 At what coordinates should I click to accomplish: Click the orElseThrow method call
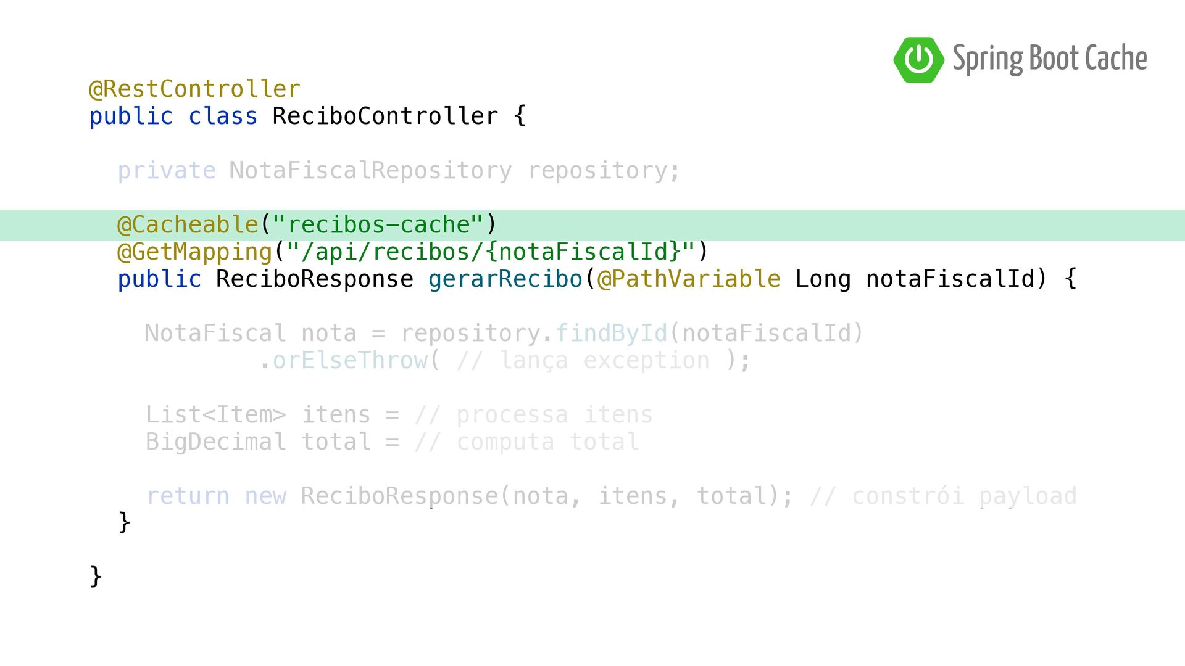[x=350, y=361]
